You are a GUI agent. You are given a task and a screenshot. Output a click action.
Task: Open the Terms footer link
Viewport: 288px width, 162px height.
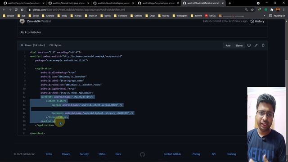[49, 154]
